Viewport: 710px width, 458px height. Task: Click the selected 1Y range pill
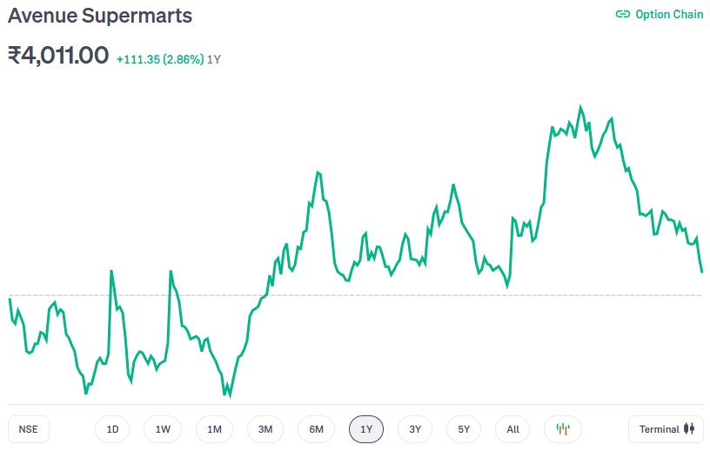[x=366, y=429]
